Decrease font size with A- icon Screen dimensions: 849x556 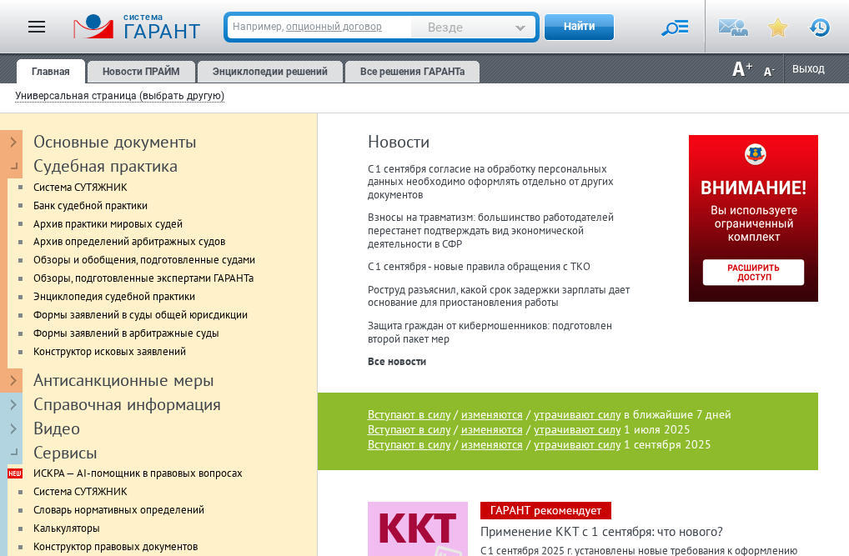coord(769,72)
